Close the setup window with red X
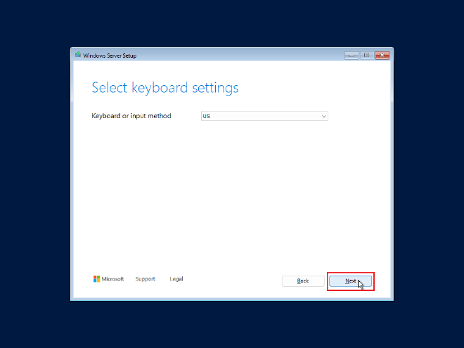The height and width of the screenshot is (348, 464). click(382, 56)
